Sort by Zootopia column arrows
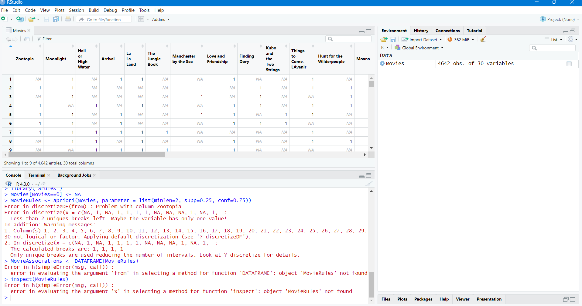582x306 pixels. 40,46
